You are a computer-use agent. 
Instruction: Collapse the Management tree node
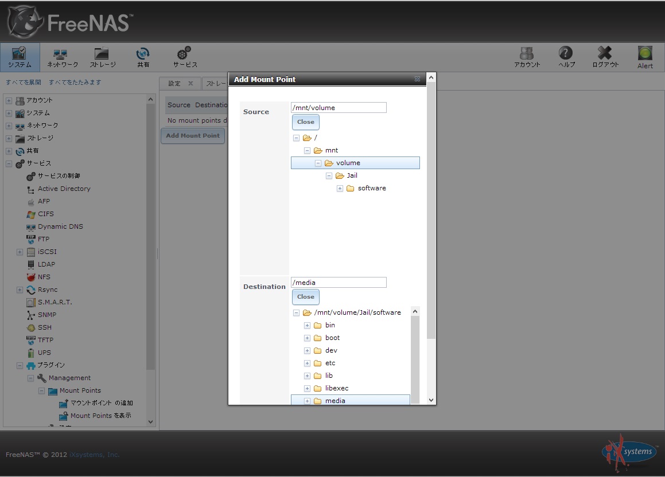tap(30, 378)
